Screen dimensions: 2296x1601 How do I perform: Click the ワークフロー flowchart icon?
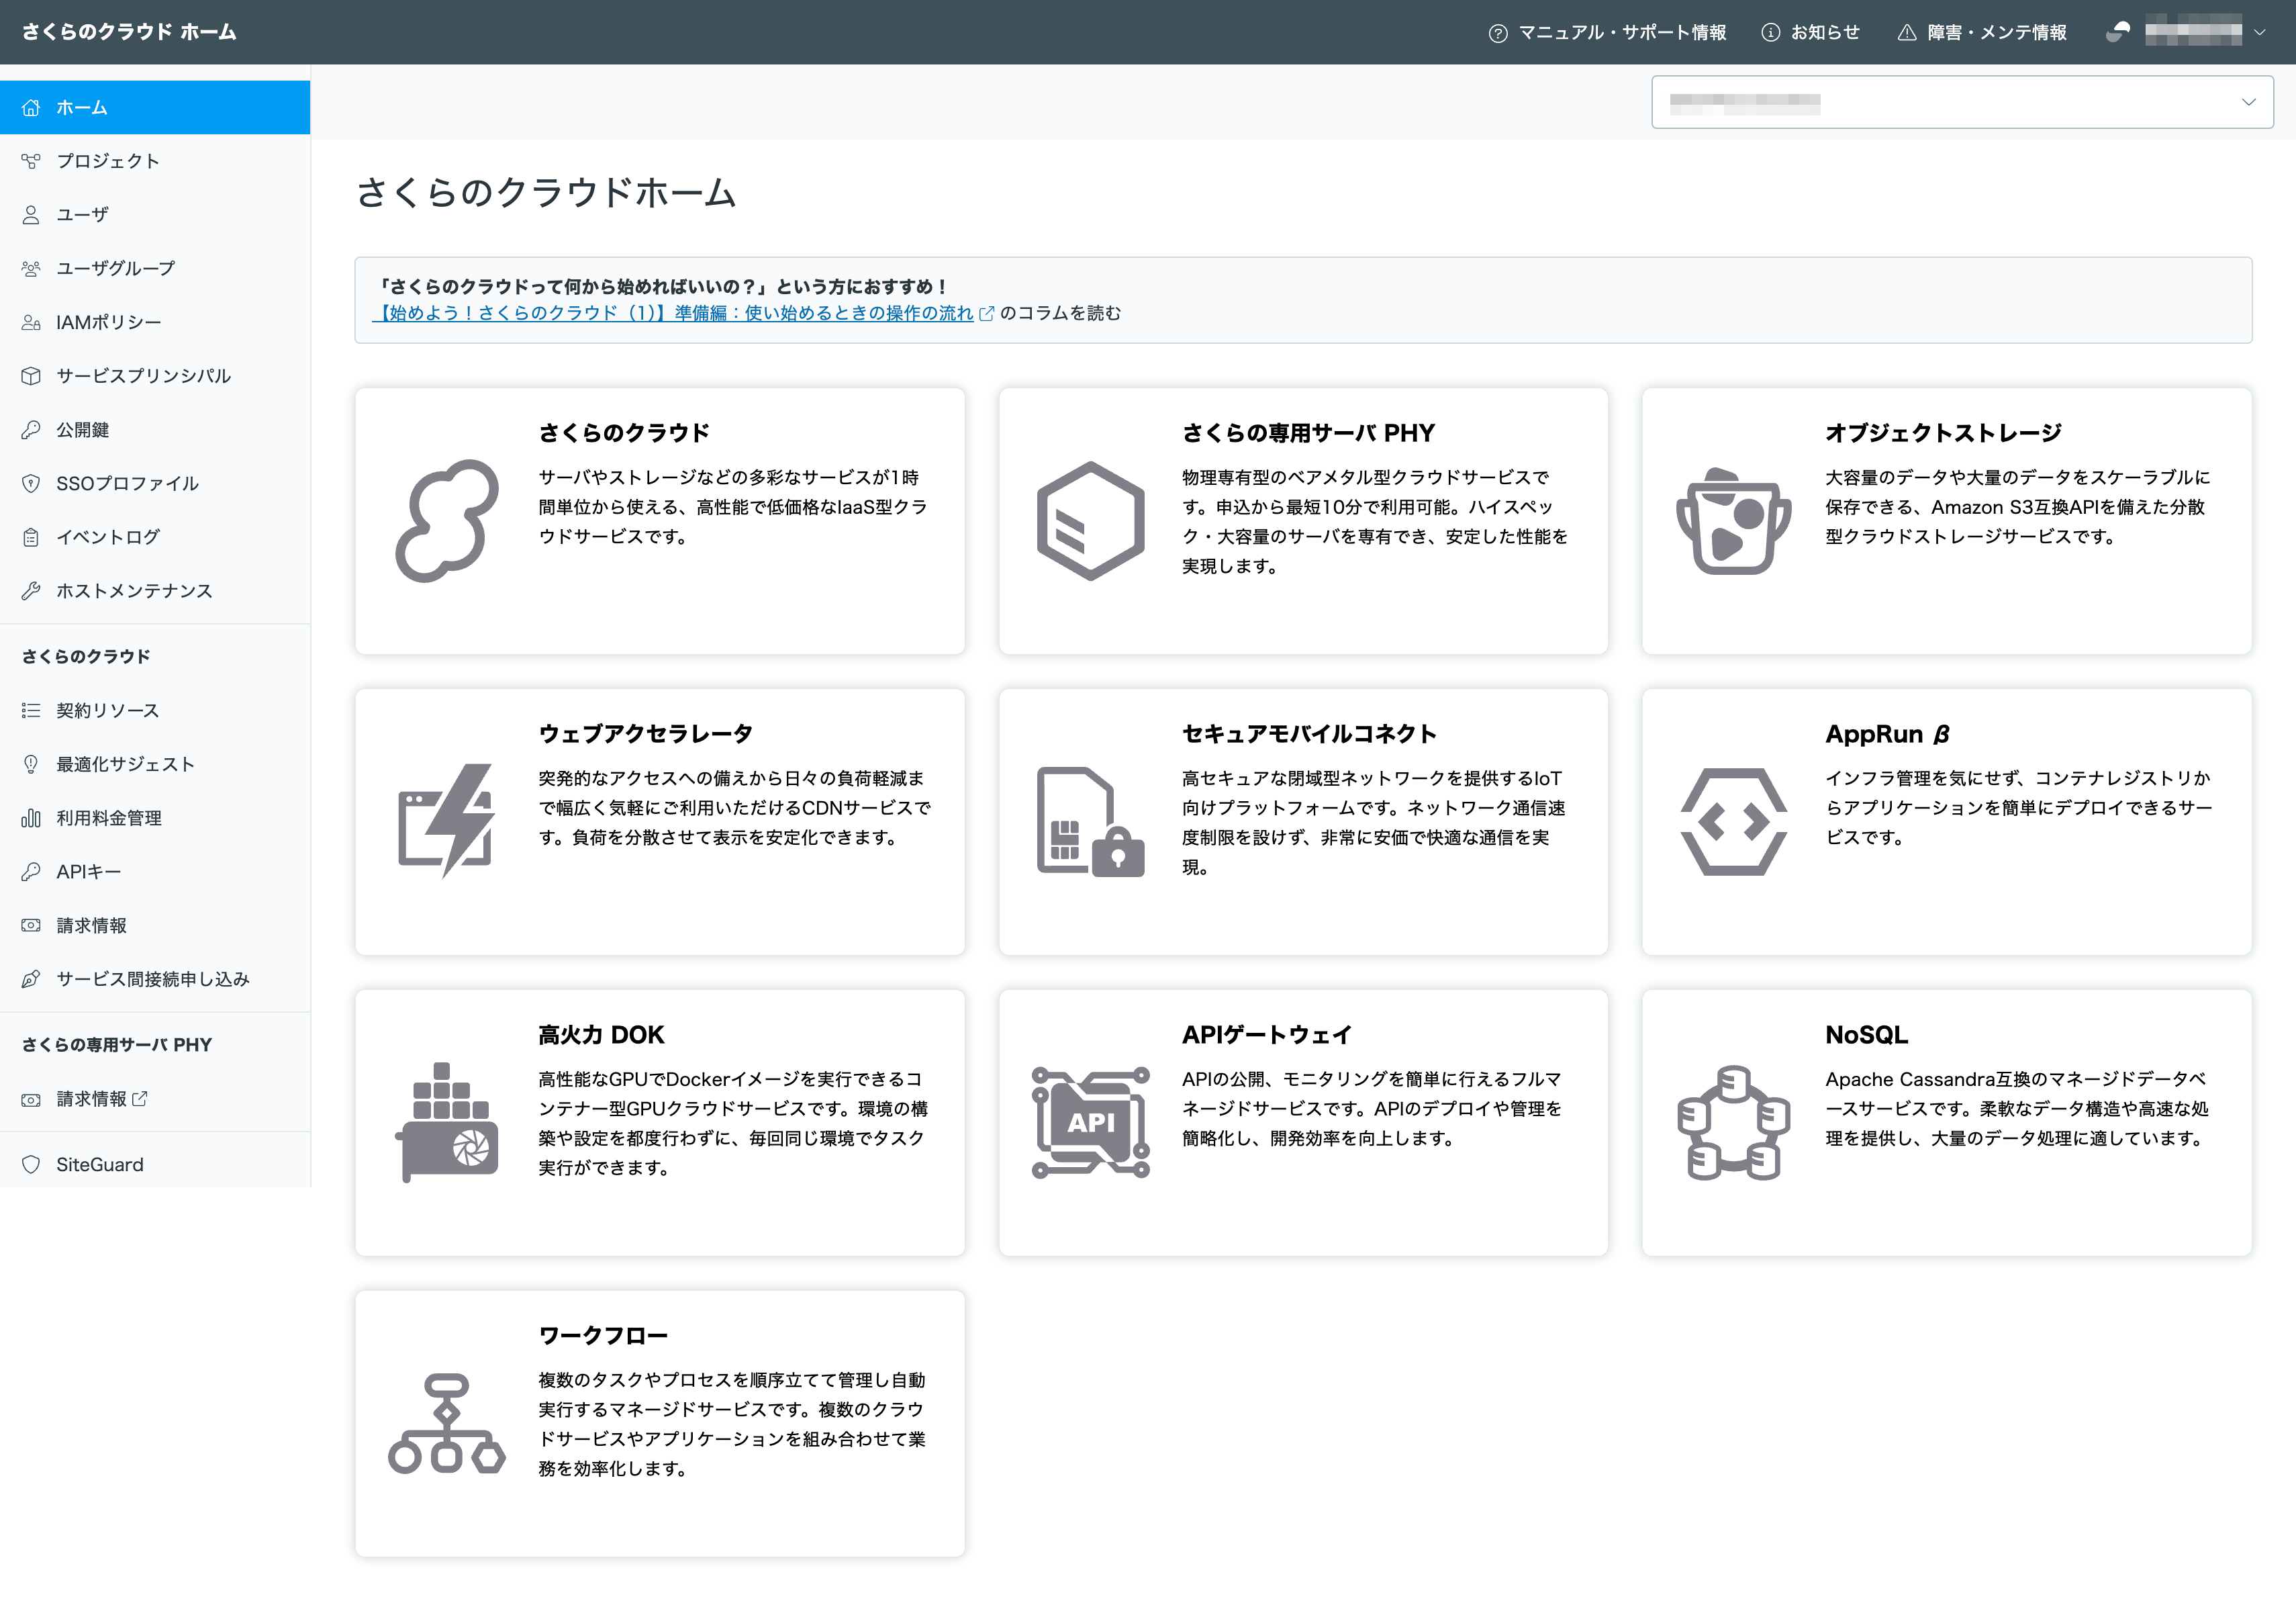[446, 1423]
